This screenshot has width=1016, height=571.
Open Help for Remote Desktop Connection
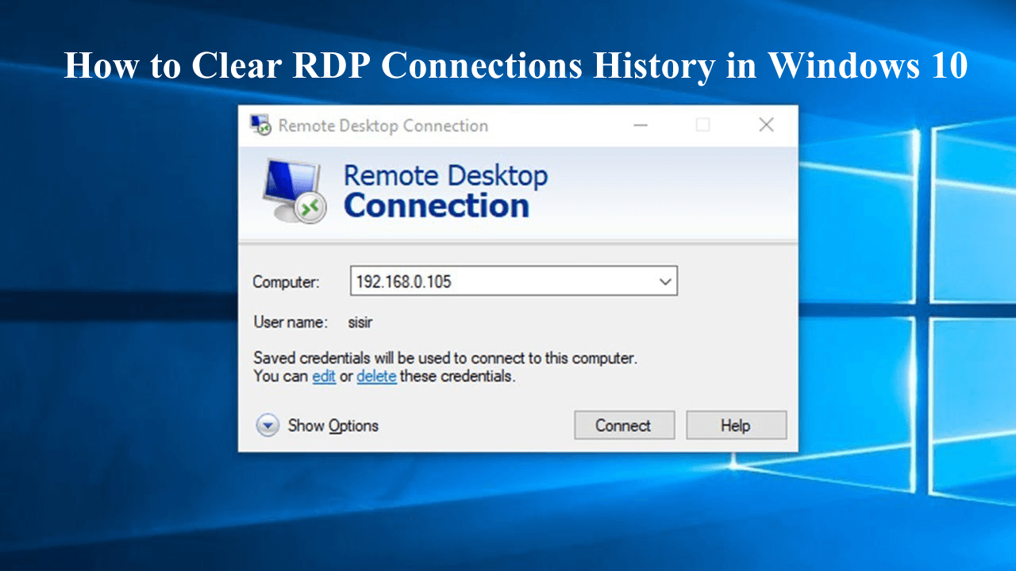coord(735,425)
